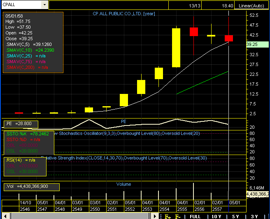
Task: Click the red .SSTO.%D = n/a line
Action: pyautogui.click(x=23, y=139)
